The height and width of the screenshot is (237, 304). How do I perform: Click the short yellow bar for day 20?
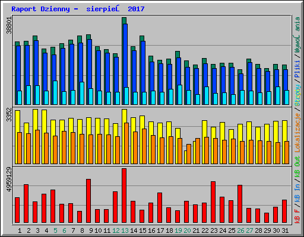tap(185, 157)
